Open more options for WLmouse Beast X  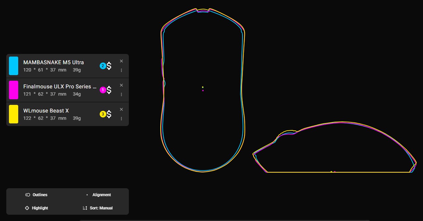(x=121, y=118)
